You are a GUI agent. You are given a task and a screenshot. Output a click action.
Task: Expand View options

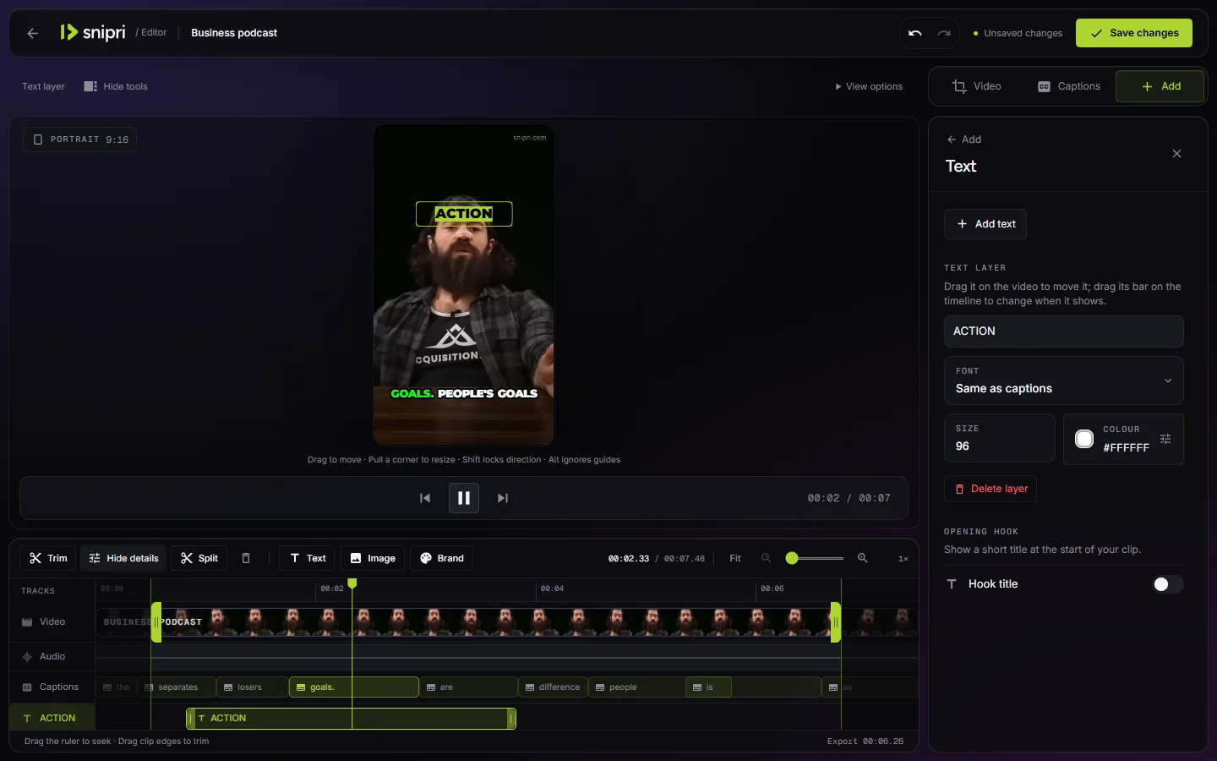tap(869, 86)
